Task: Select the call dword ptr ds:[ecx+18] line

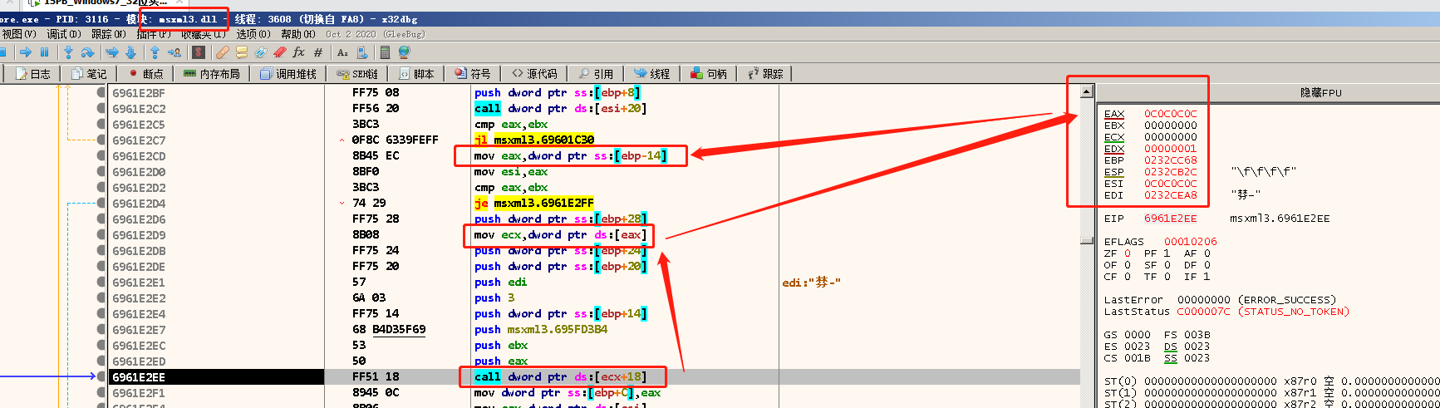Action: (x=561, y=377)
